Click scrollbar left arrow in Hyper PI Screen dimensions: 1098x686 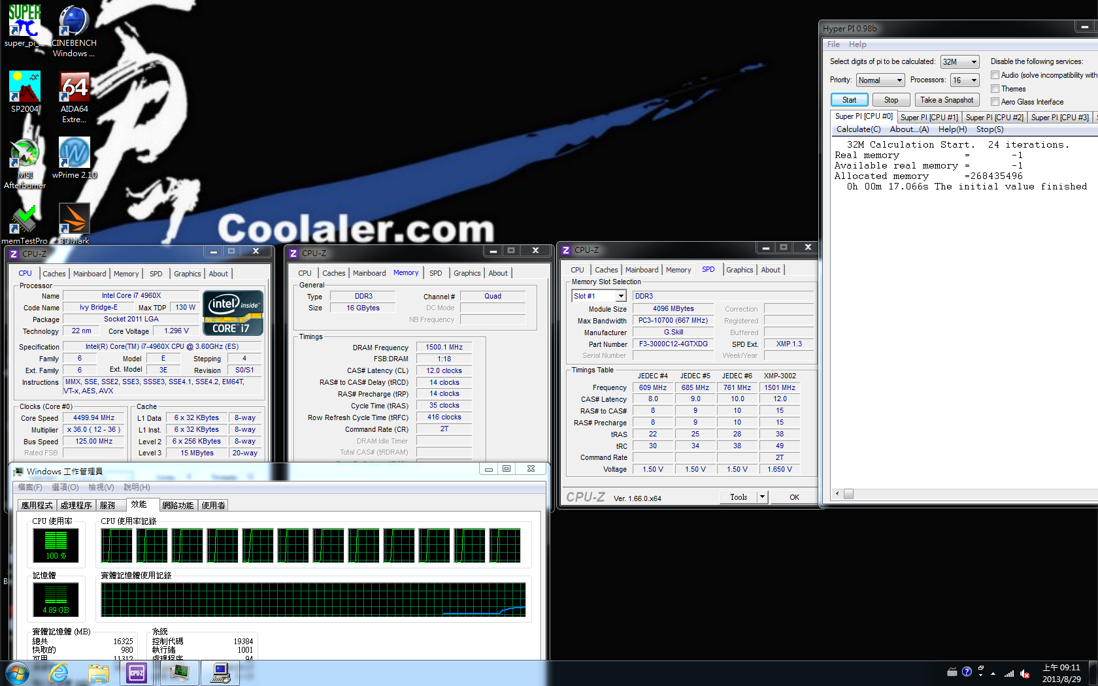click(837, 494)
